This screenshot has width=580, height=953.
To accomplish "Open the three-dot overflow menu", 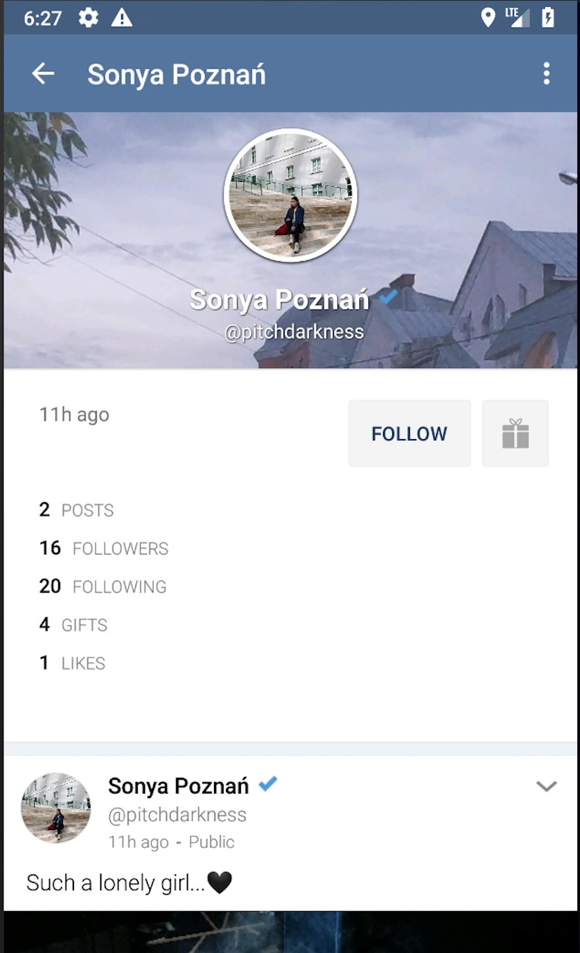I will click(x=547, y=74).
